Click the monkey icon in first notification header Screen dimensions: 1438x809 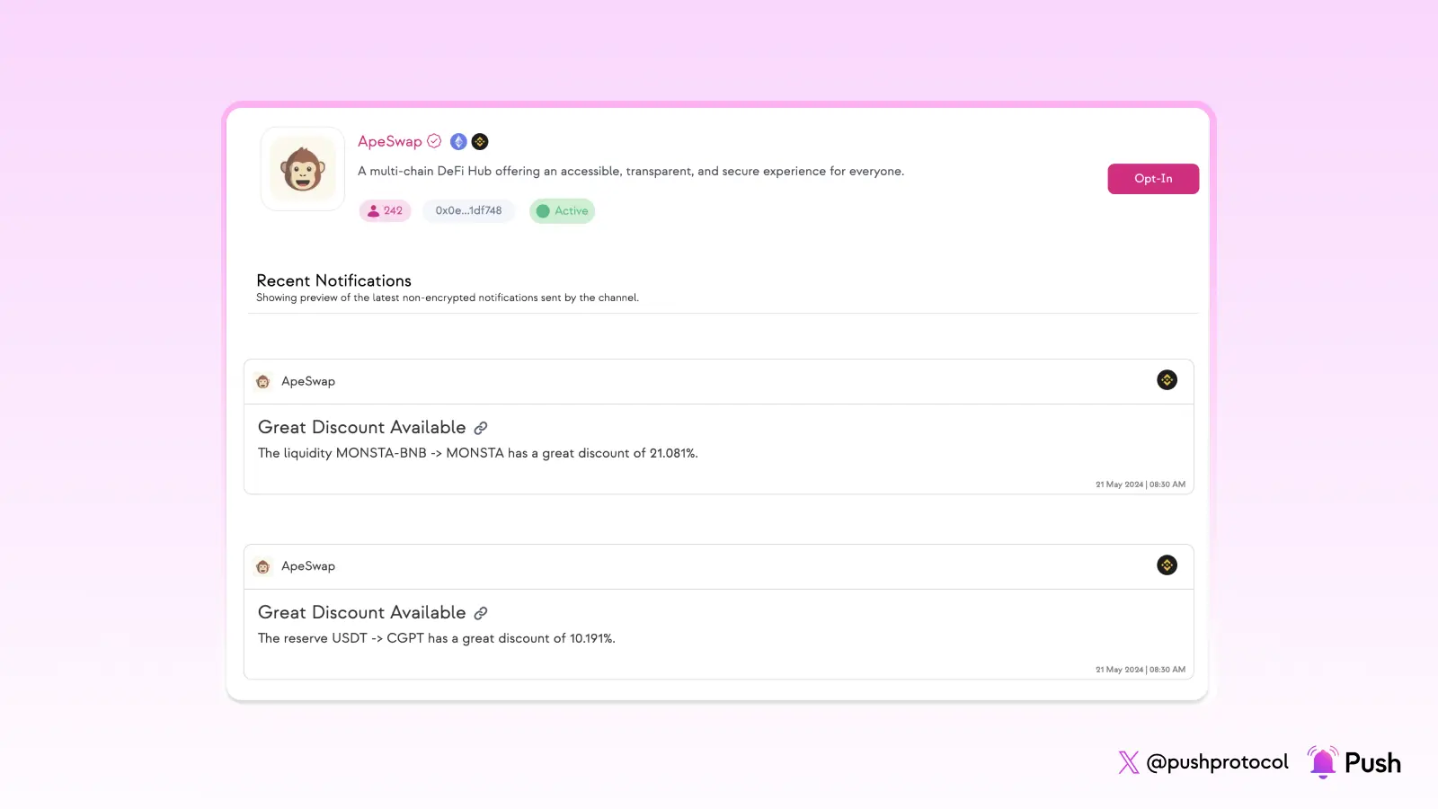point(263,382)
